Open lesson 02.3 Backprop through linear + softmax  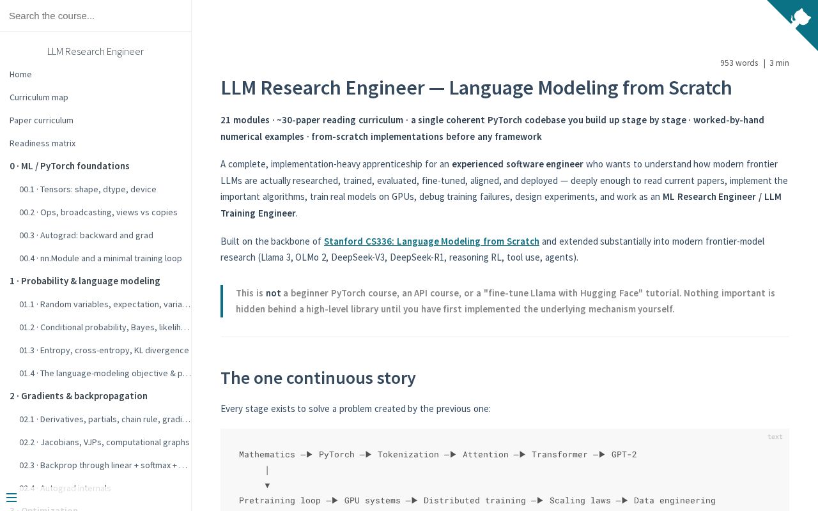[105, 465]
